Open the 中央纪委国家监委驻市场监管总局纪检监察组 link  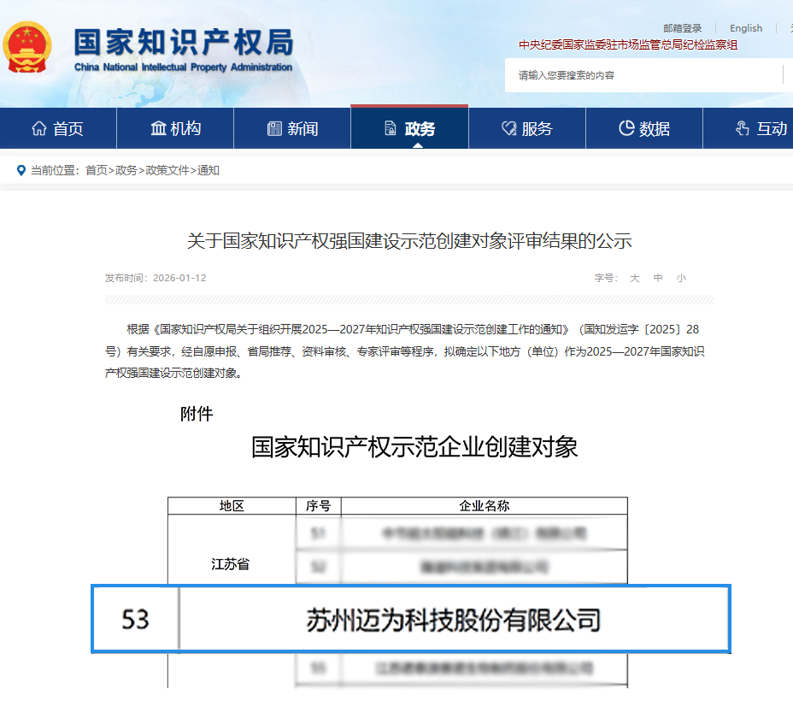pos(627,45)
